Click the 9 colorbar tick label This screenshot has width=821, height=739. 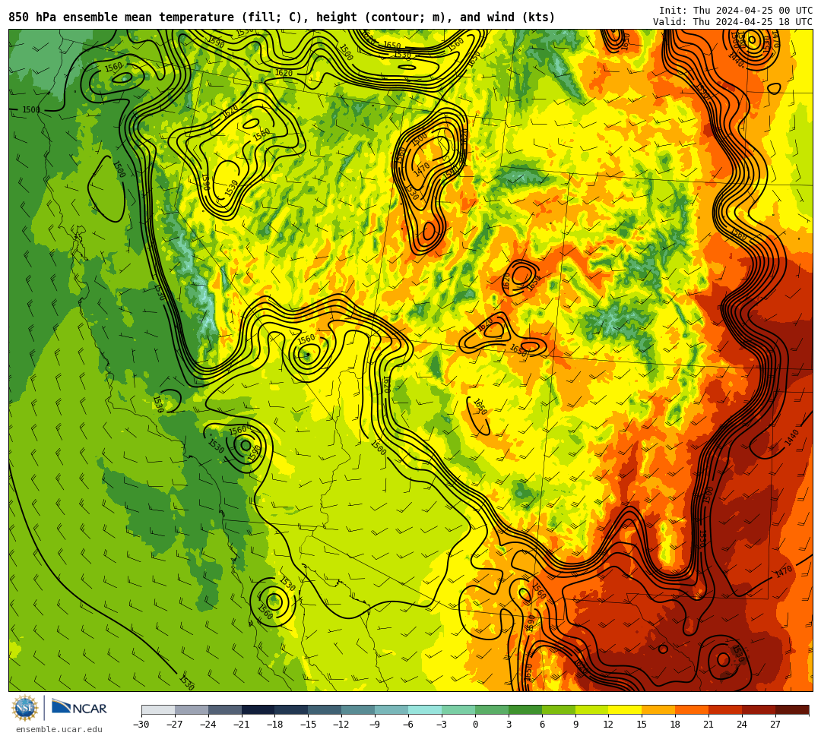575,725
